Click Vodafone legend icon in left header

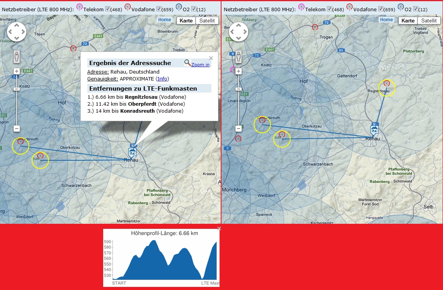(x=128, y=7)
